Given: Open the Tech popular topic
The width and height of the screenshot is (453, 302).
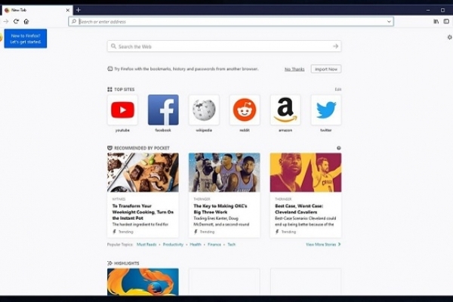Looking at the screenshot, I should point(232,245).
